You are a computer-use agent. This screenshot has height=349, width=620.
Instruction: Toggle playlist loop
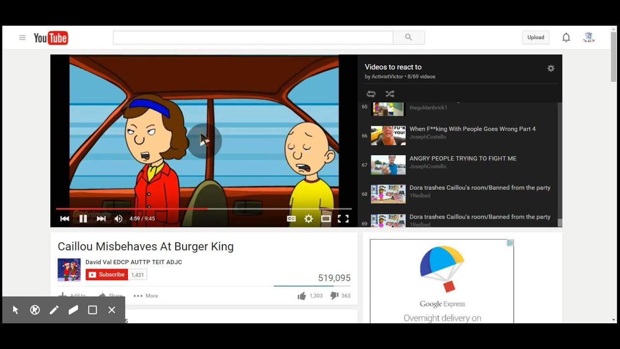(x=371, y=94)
